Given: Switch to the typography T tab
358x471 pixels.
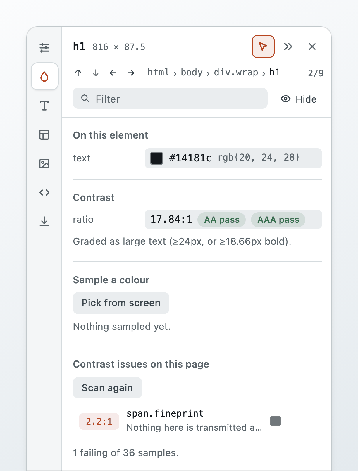Looking at the screenshot, I should 44,106.
